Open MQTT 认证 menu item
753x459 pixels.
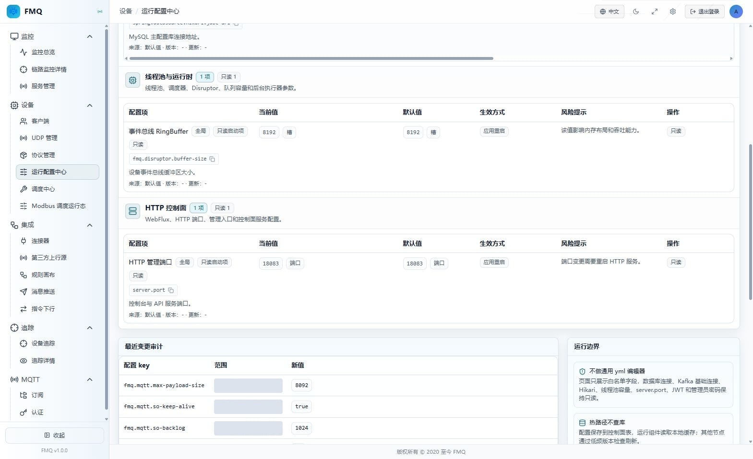click(58, 413)
